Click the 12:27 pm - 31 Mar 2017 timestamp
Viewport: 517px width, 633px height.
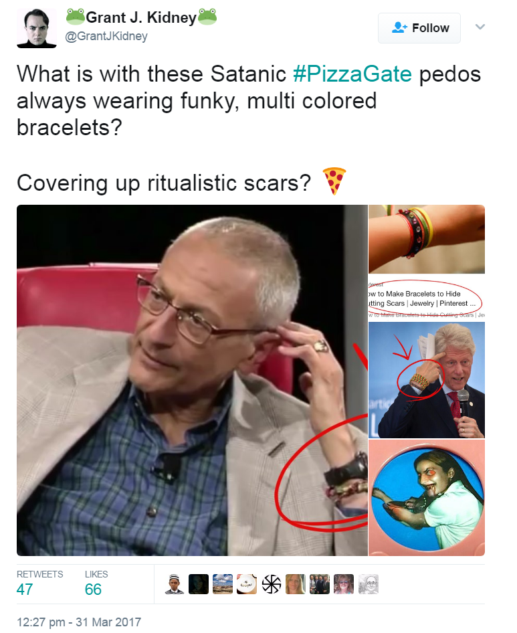click(x=79, y=622)
